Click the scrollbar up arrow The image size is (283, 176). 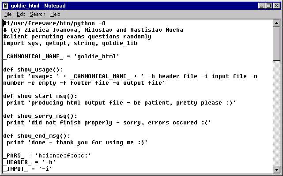pos(277,23)
